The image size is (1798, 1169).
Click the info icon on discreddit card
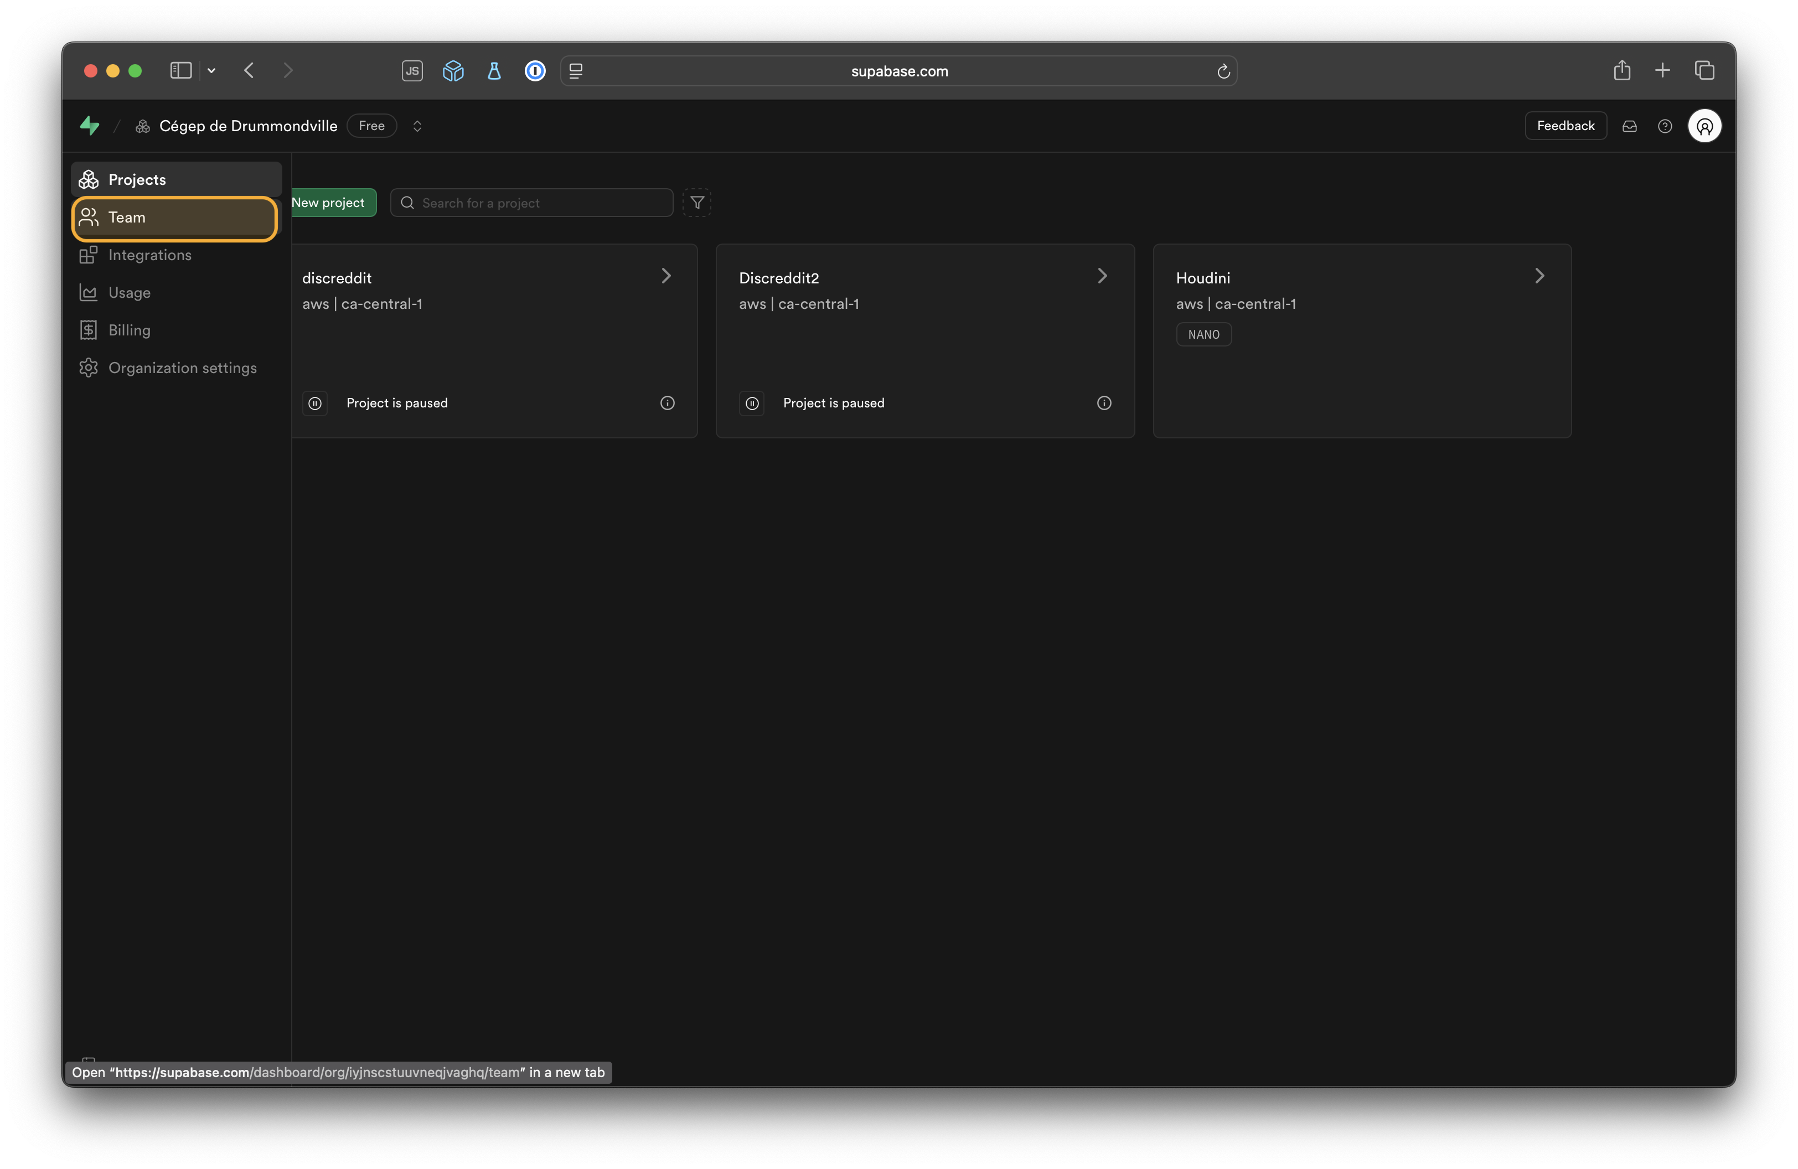(x=668, y=404)
